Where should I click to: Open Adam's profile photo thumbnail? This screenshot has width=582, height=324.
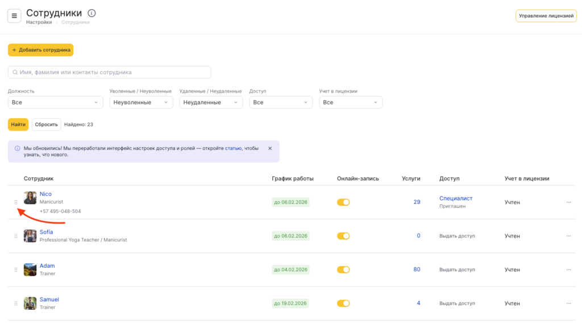tap(30, 270)
